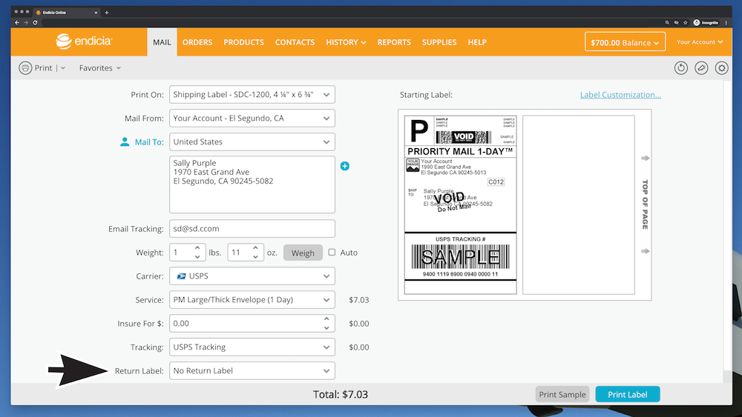This screenshot has width=742, height=417.
Task: Enable the Auto weigh checkbox
Action: pos(332,252)
